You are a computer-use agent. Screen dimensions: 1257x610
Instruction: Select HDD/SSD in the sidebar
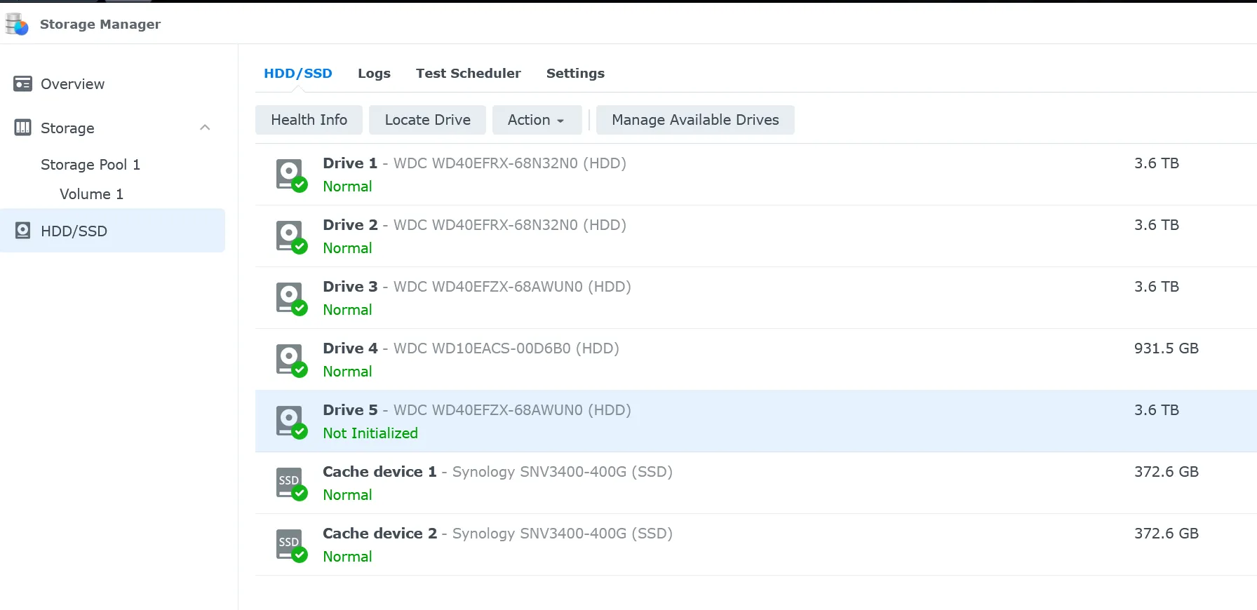[112, 231]
